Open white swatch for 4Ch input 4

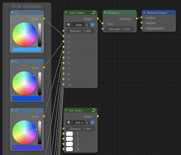tap(69, 149)
